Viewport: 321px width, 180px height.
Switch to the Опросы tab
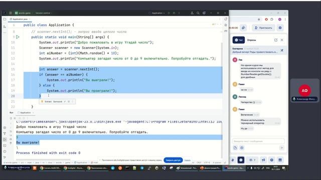(x=251, y=40)
